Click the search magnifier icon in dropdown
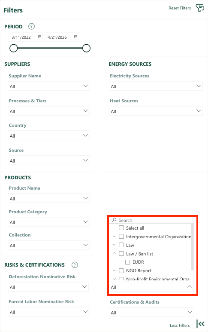Viewport: 208px width, 332px height. click(114, 220)
